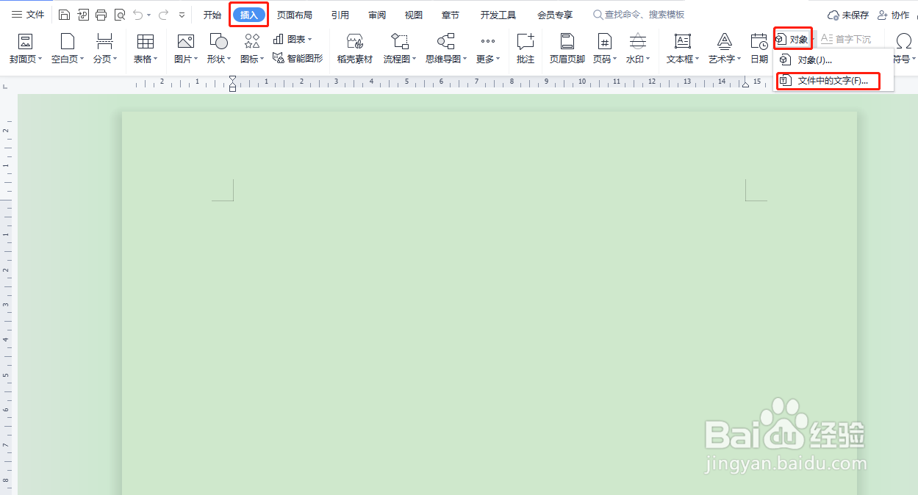Click the redo arrow icon
Viewport: 918px width, 495px height.
point(163,15)
